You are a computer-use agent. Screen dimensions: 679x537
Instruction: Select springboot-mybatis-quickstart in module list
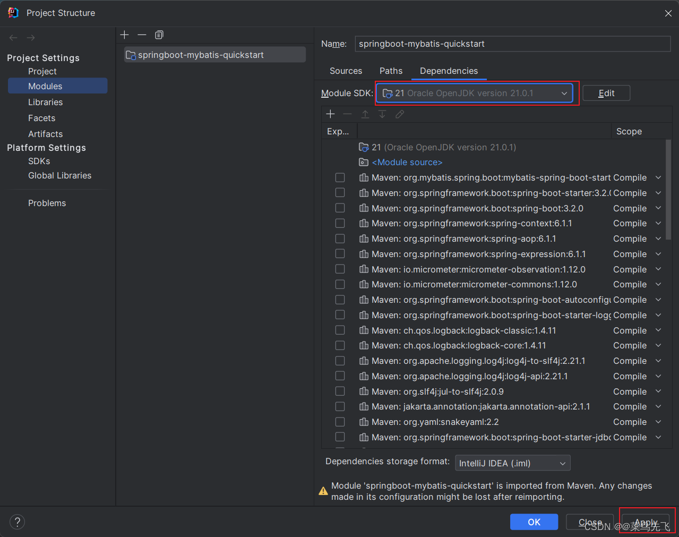(x=214, y=55)
